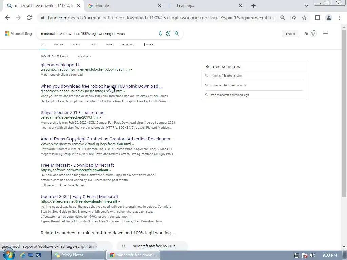The image size is (347, 260).
Task: Go back using the browser back arrow
Action: click(7, 18)
